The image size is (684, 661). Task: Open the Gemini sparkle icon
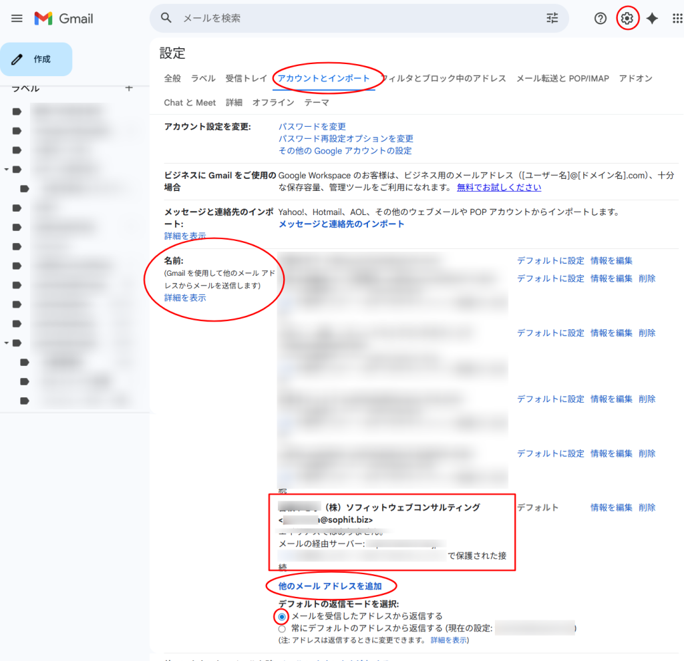click(652, 19)
